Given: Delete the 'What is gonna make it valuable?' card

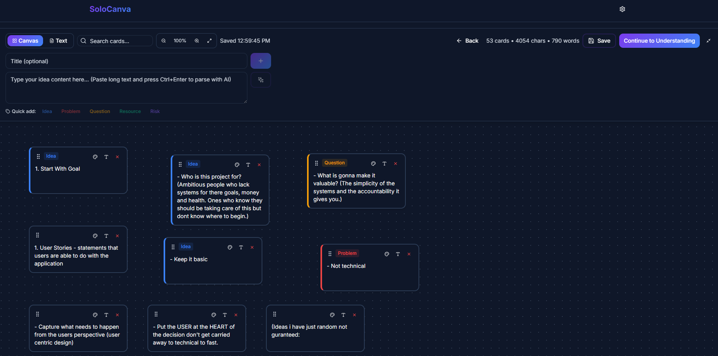Looking at the screenshot, I should point(396,163).
